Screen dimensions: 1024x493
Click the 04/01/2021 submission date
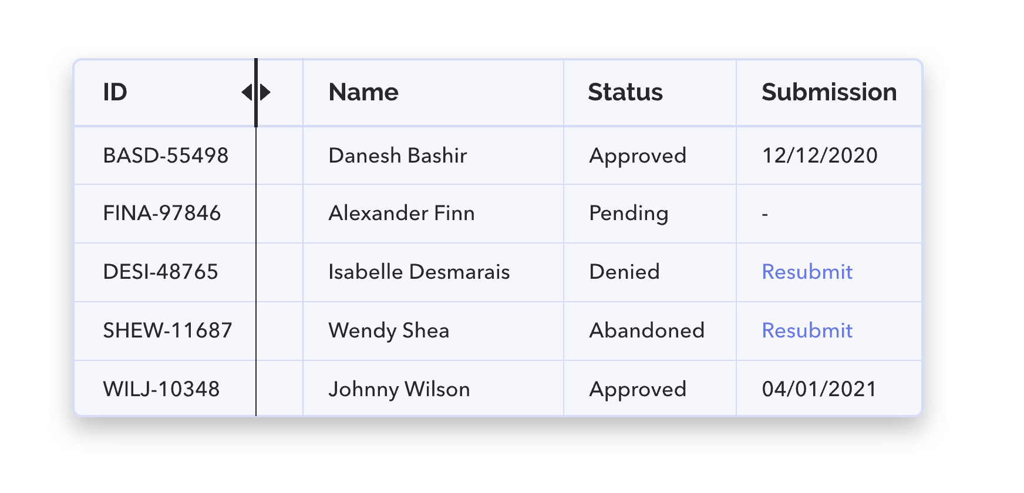pos(819,389)
